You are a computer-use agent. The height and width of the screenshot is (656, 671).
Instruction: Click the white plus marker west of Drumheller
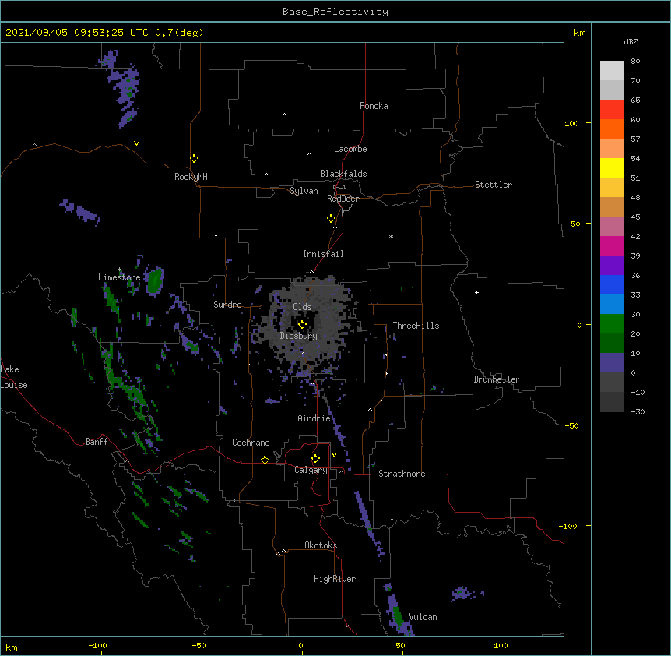pos(476,292)
